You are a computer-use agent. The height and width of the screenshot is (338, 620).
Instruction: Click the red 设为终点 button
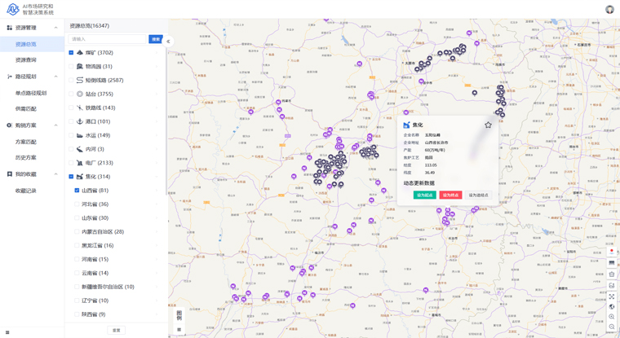coord(450,195)
